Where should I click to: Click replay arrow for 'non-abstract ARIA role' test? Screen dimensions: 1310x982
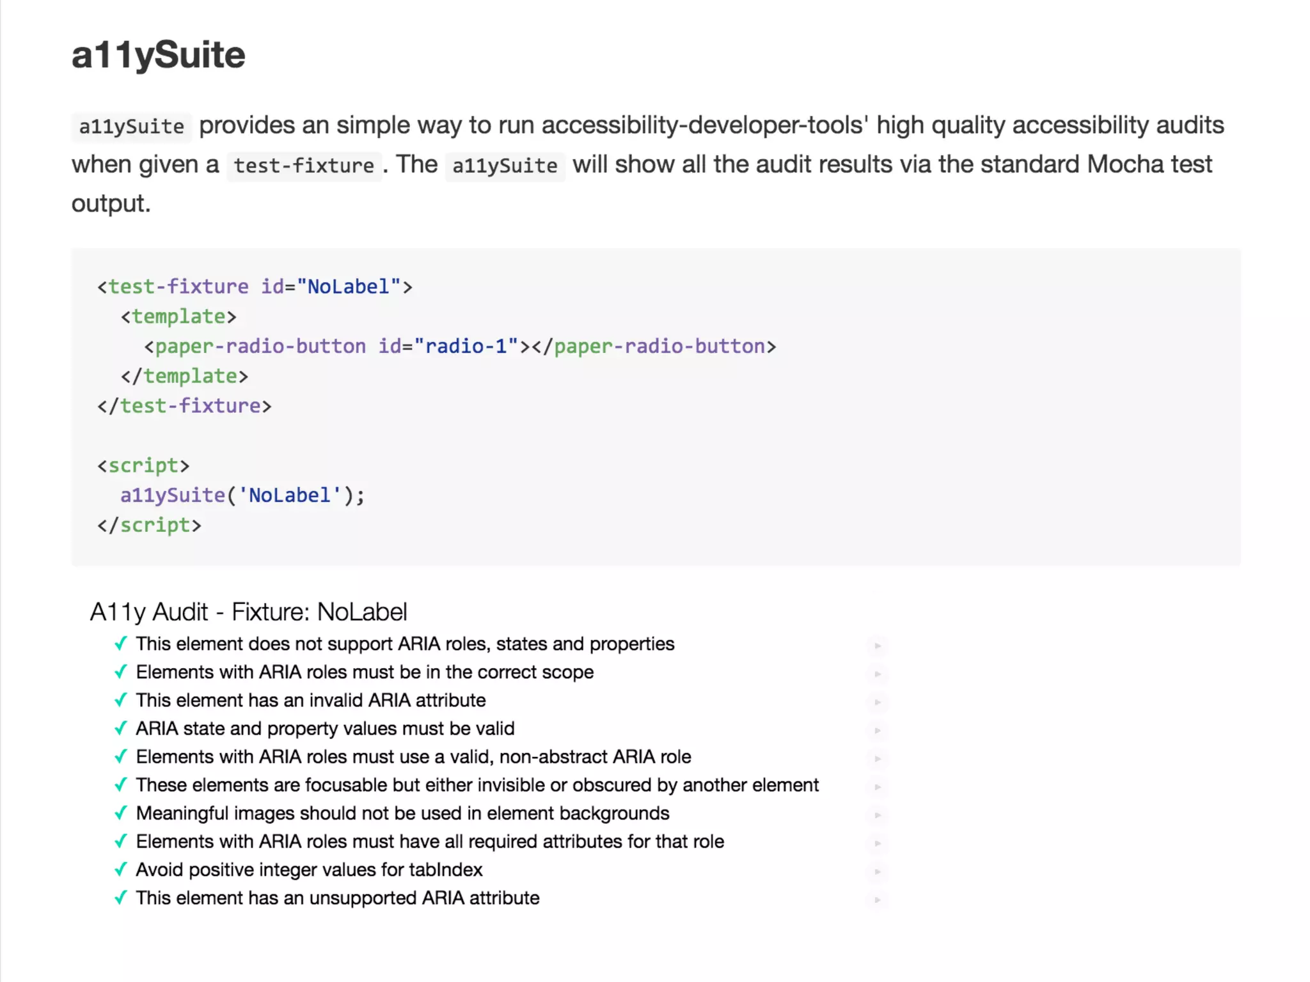[878, 758]
